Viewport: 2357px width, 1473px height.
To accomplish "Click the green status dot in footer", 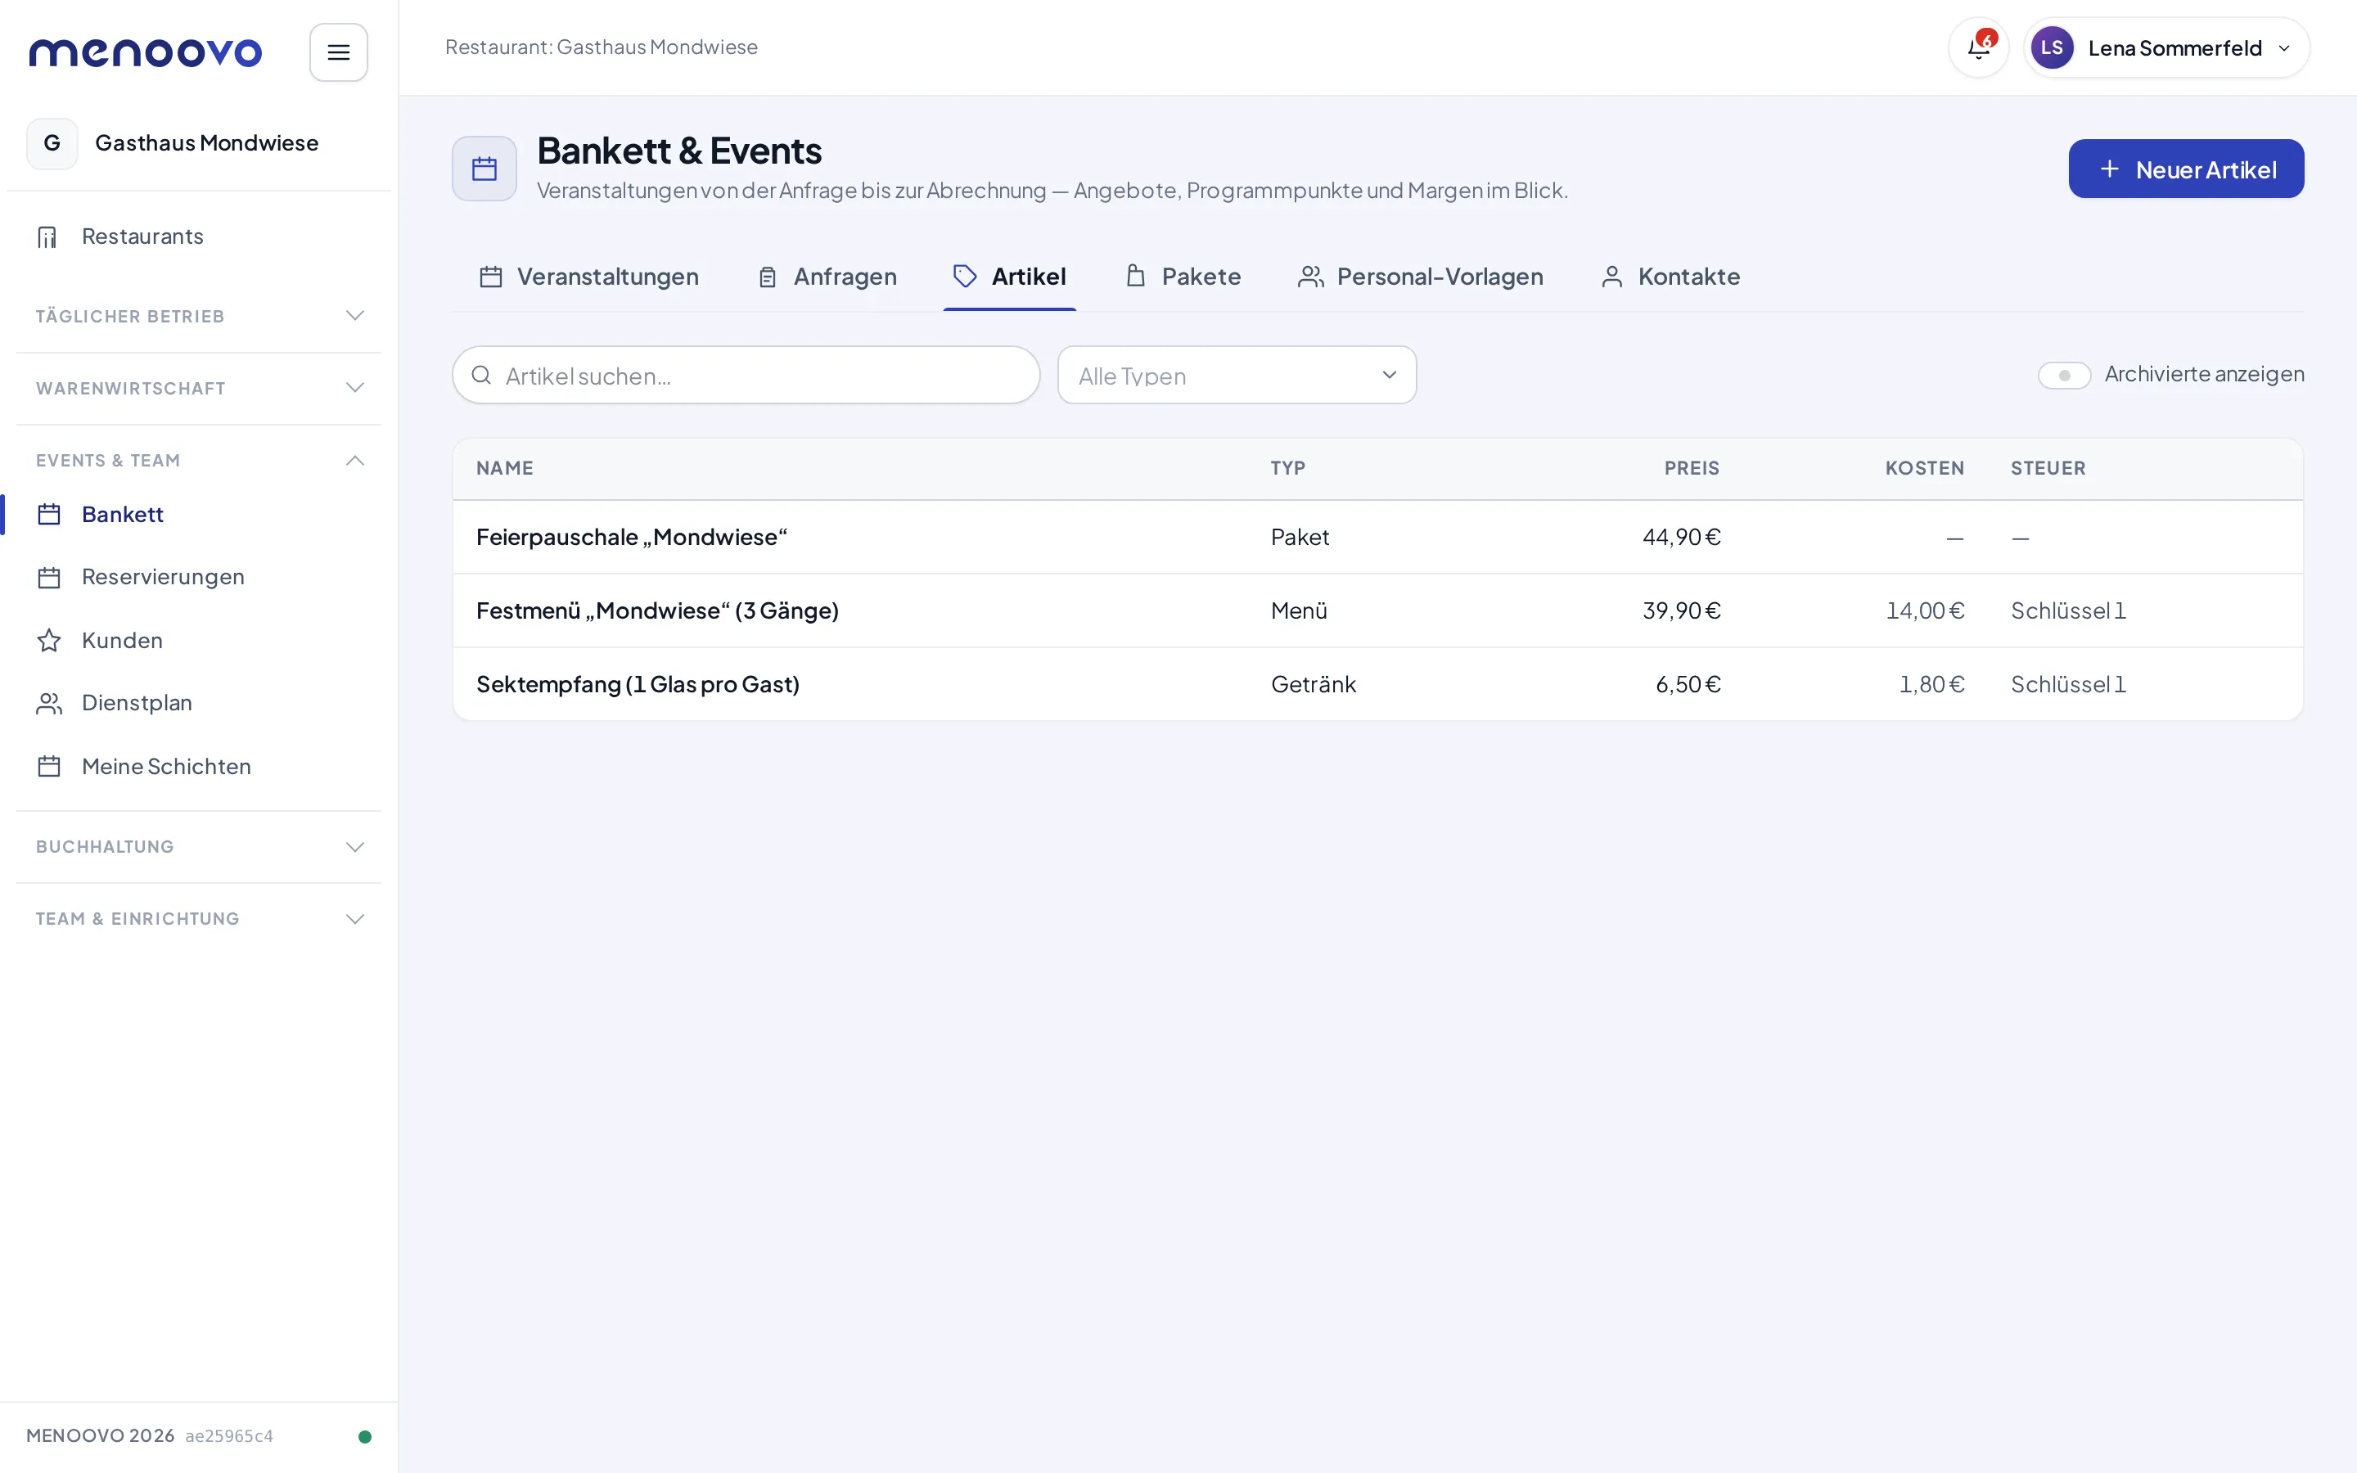I will (365, 1436).
